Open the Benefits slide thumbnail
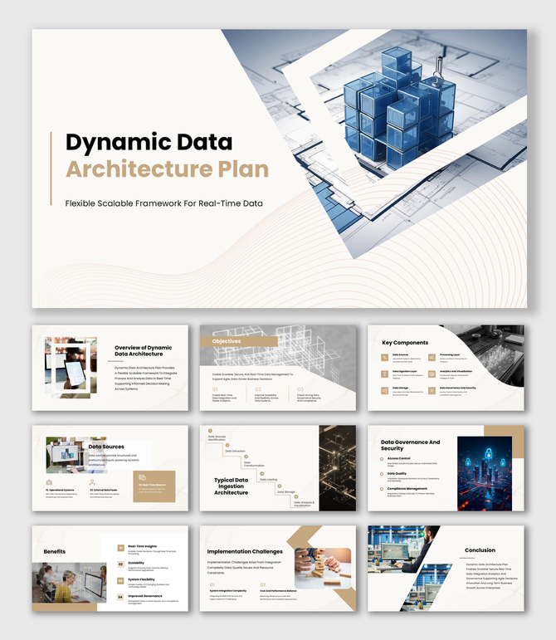Viewport: 556px width, 640px height. 110,569
